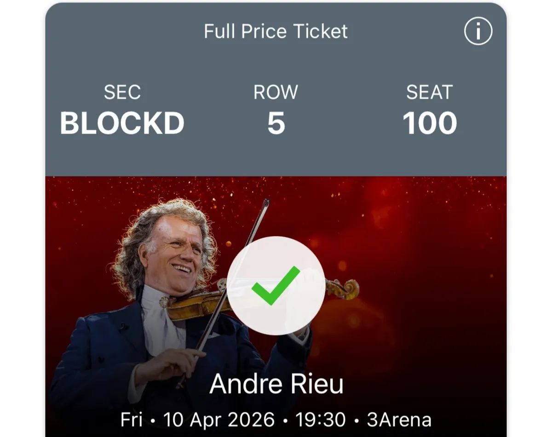The image size is (552, 437).
Task: Tap the 10 Apr 2026 date text
Action: click(220, 419)
